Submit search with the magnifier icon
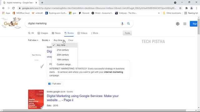 coord(128,24)
